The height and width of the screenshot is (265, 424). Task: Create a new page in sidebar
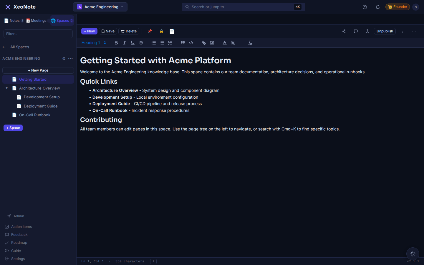point(38,70)
